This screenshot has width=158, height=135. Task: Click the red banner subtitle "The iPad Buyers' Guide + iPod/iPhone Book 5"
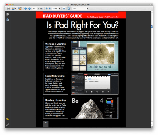coord(103,17)
